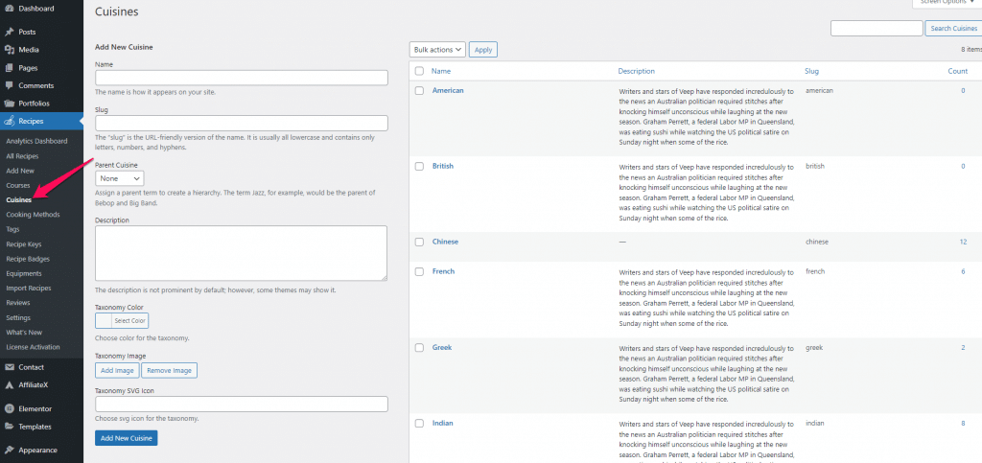Image resolution: width=982 pixels, height=463 pixels.
Task: Open License Activation submenu item
Action: (x=34, y=347)
